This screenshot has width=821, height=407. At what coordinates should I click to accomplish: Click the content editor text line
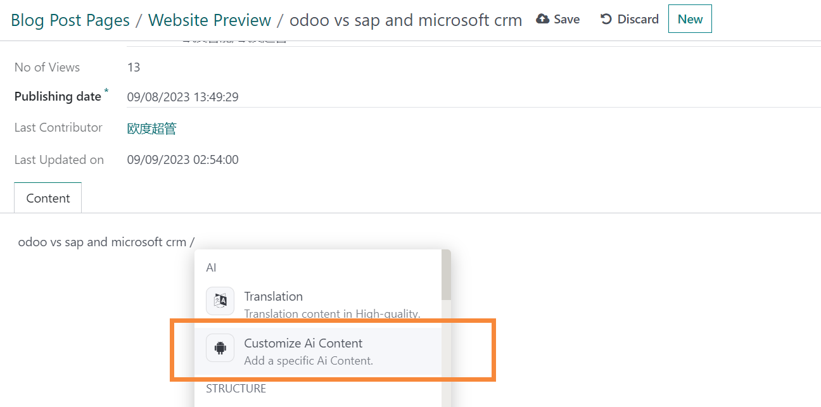[x=106, y=242]
